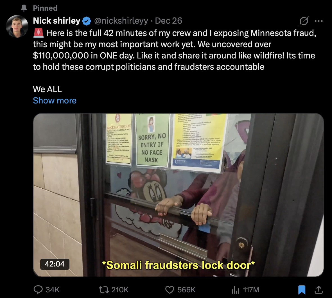Expand the post with Show more

pos(55,100)
